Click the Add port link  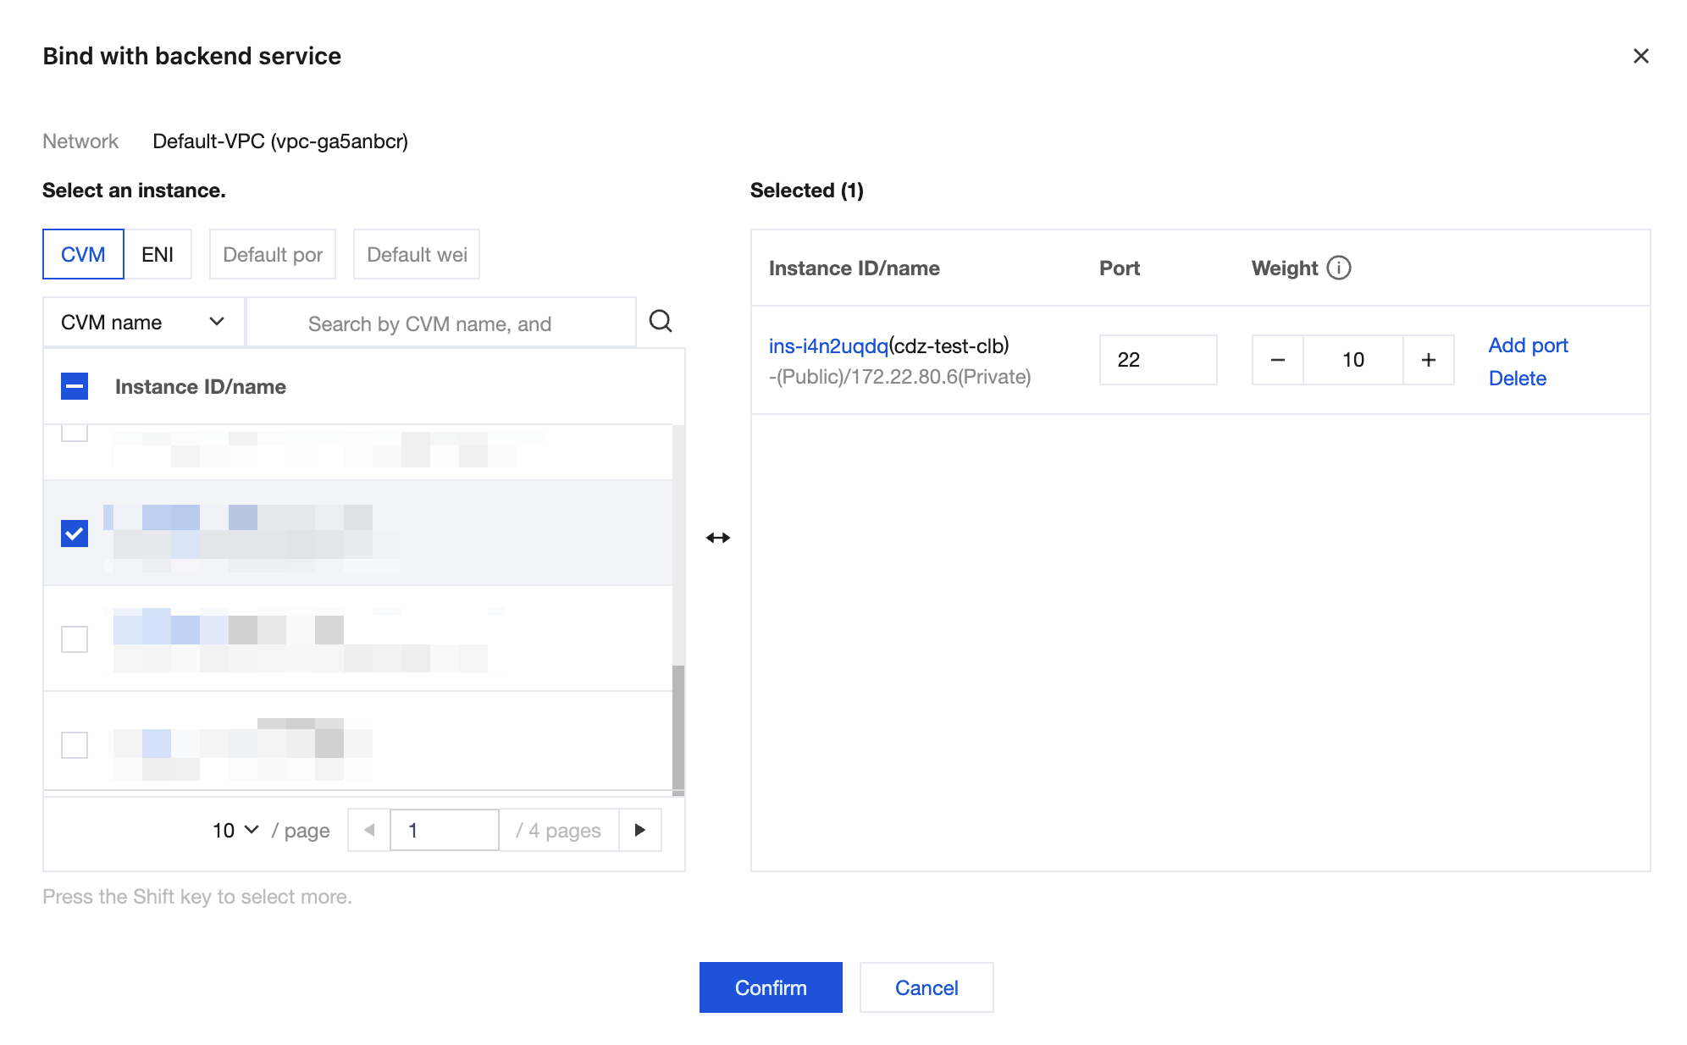click(1527, 346)
